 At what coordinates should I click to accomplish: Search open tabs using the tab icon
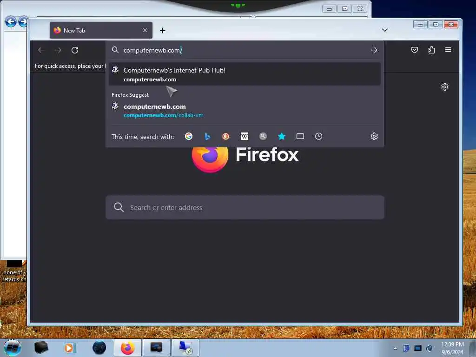pos(300,136)
